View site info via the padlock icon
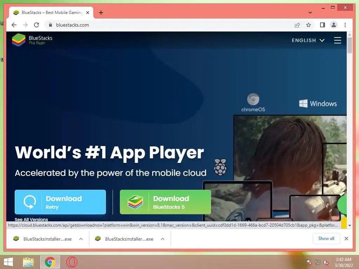Image resolution: width=359 pixels, height=269 pixels. click(50, 25)
